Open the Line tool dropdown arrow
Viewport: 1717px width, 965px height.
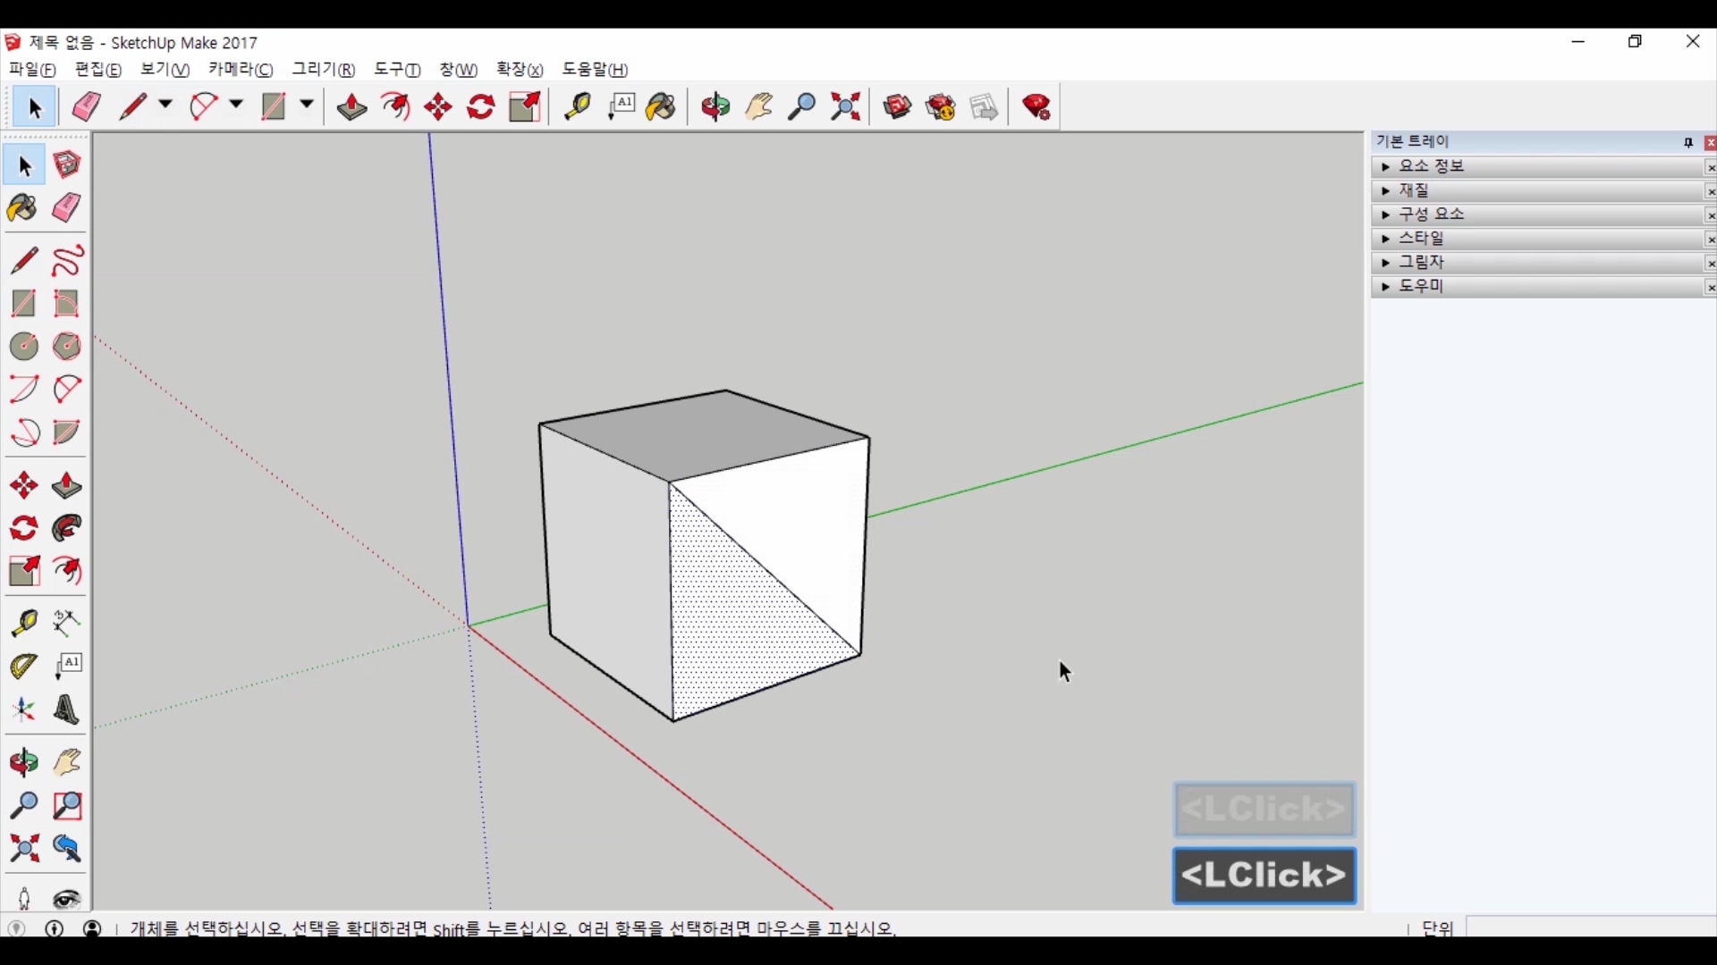coord(165,105)
